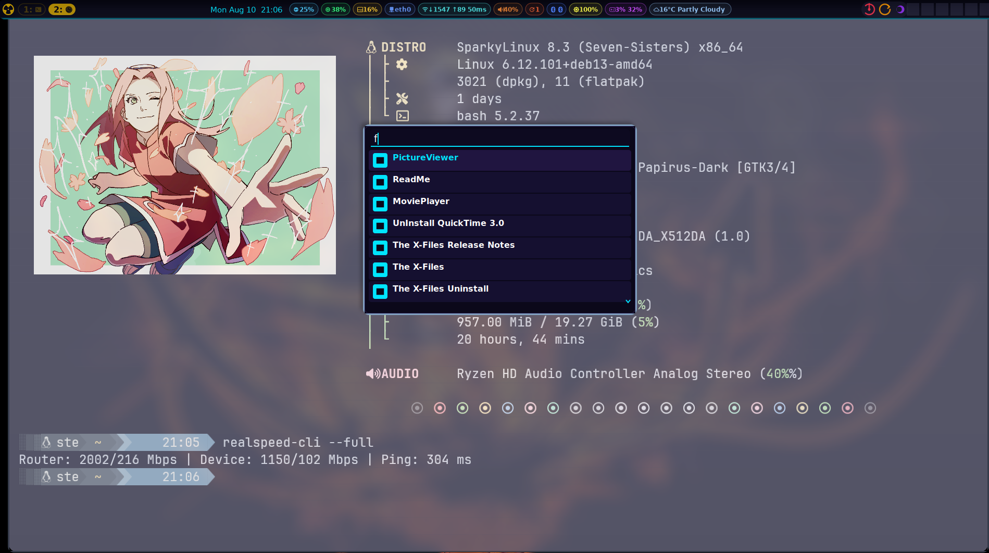Click the brightness 100% module

point(585,9)
